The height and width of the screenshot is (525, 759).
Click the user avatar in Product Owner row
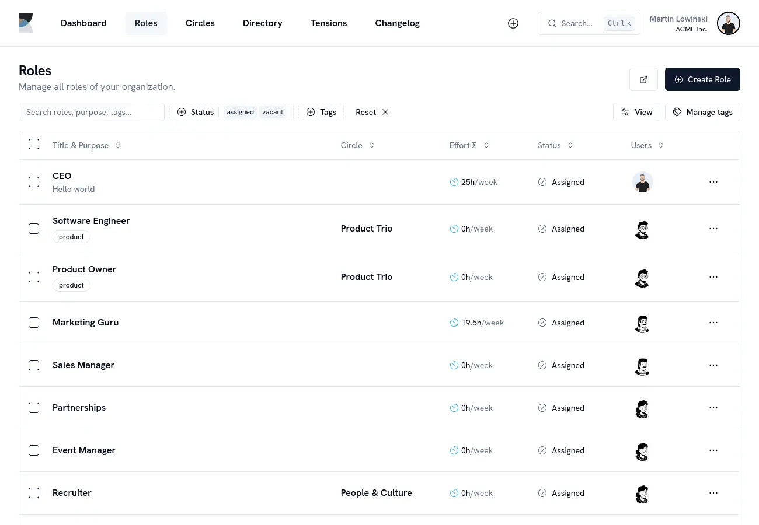coord(642,278)
